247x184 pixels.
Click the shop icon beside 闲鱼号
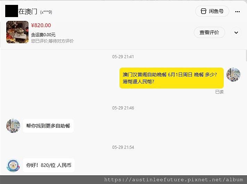point(203,11)
